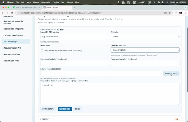Close the Fiverr tab

40,7
